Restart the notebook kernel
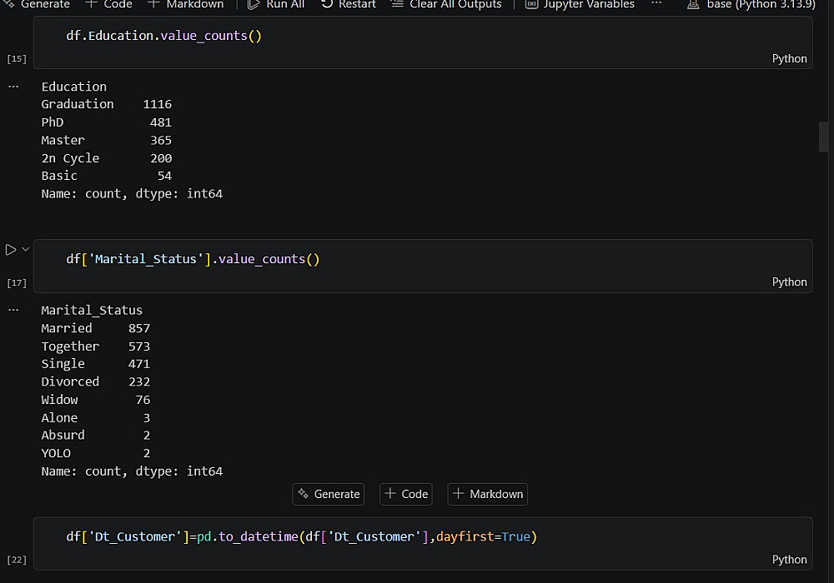The height and width of the screenshot is (583, 834). (348, 4)
